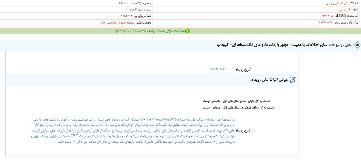The width and height of the screenshot is (361, 163).
Task: Click the event date field ۱۴۰۴/۰۳/۱۳
Action: 218,69
